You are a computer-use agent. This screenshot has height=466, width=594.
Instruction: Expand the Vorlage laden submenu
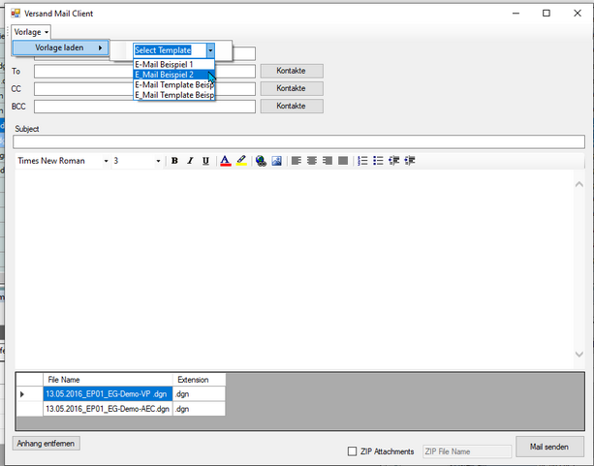point(61,47)
